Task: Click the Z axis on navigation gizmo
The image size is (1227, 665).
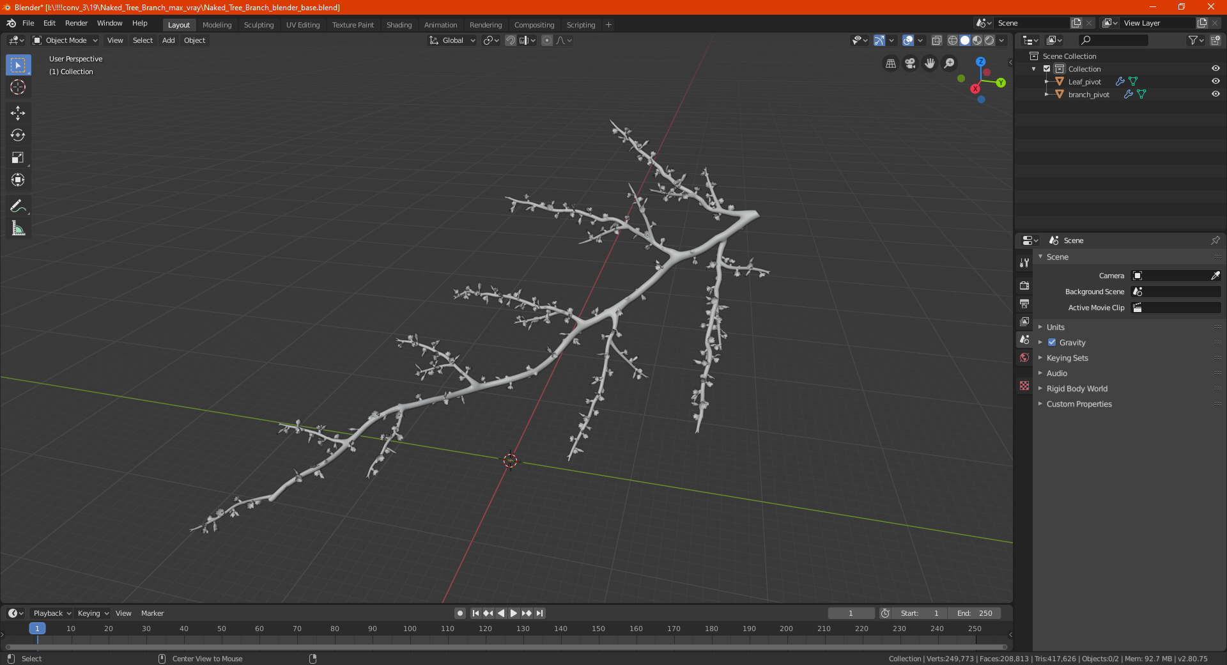Action: point(980,62)
